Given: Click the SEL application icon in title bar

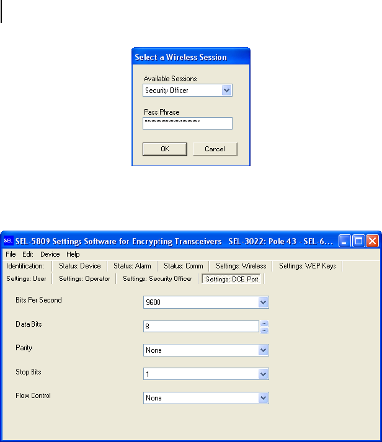Looking at the screenshot, I should point(8,241).
